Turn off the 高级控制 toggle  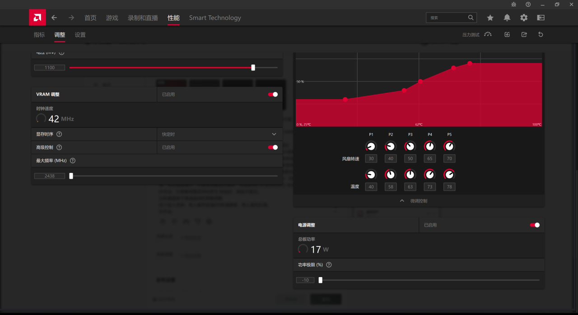[273, 147]
